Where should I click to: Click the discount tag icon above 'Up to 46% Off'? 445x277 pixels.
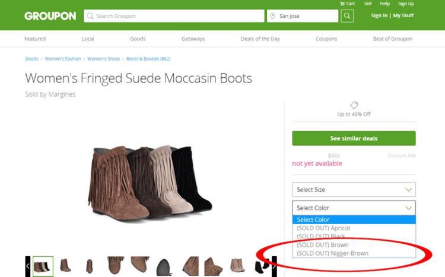(354, 106)
